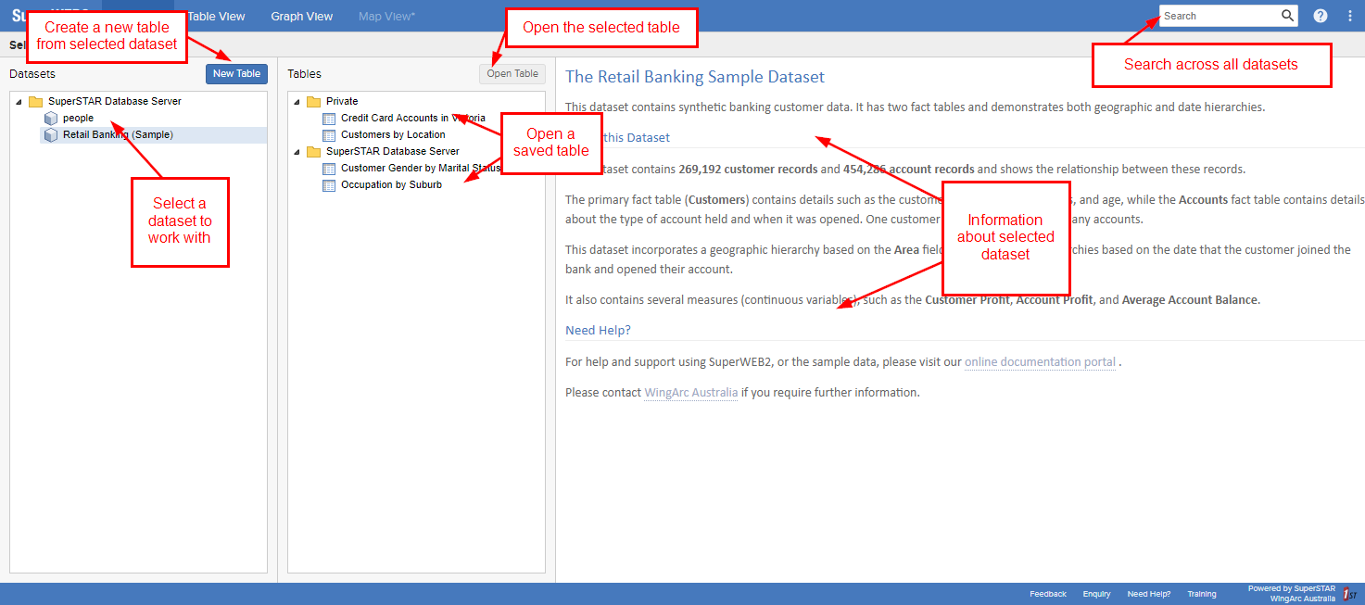Open the online documentation portal link
The width and height of the screenshot is (1365, 605).
tap(1039, 361)
